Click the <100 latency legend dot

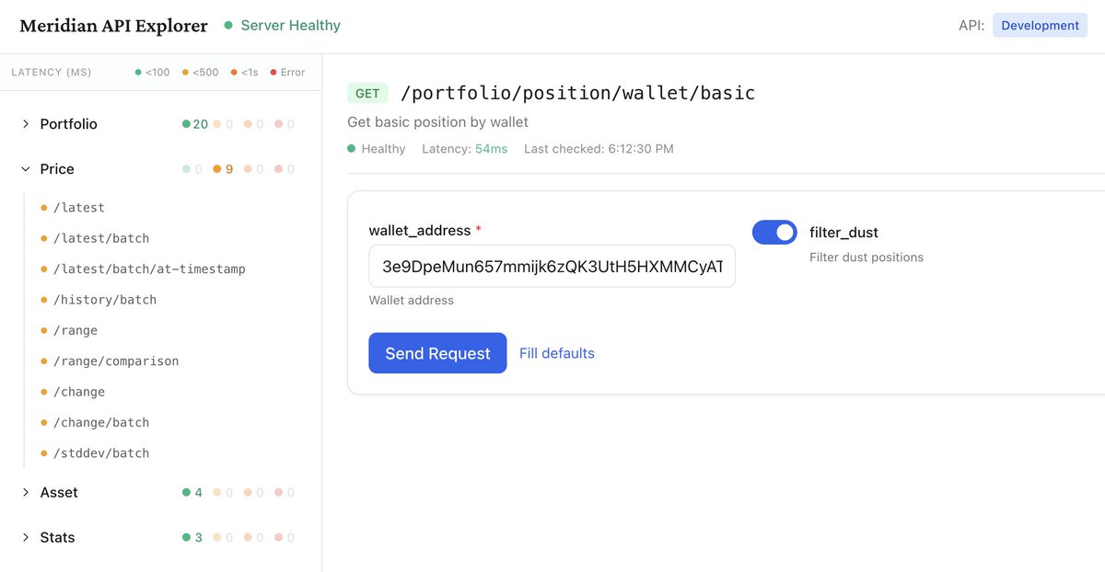[x=138, y=73]
